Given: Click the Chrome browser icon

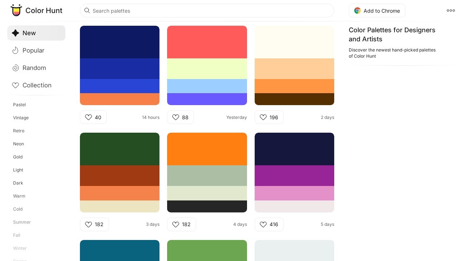Looking at the screenshot, I should point(357,11).
